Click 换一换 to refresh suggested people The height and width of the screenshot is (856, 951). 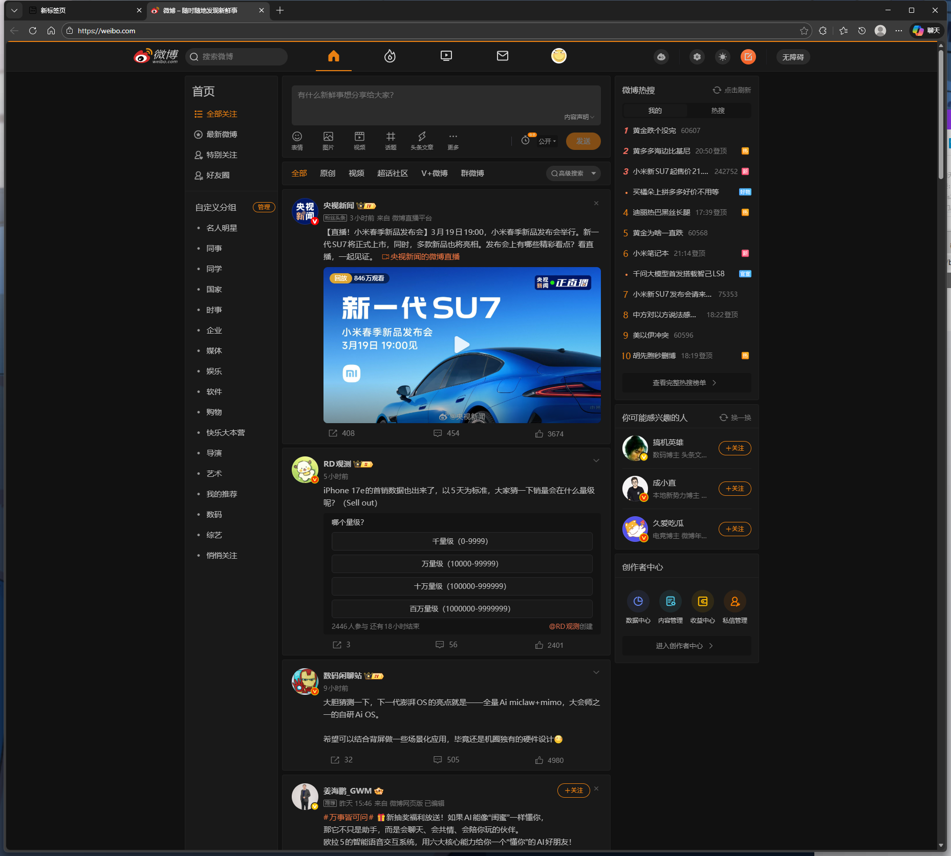tap(735, 418)
